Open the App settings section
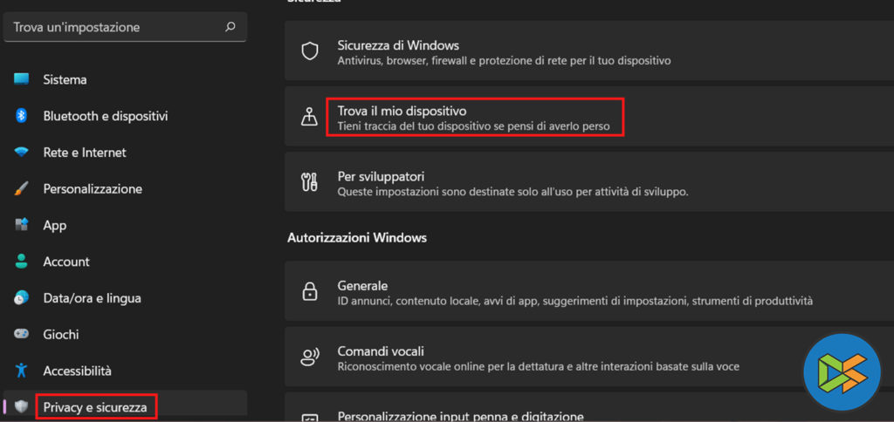This screenshot has height=422, width=894. point(54,226)
